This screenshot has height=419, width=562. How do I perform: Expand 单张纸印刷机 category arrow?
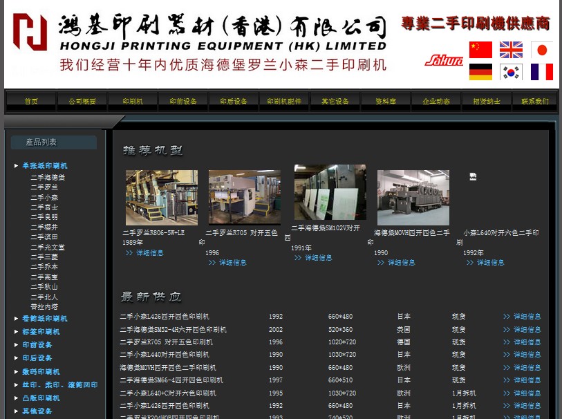(x=16, y=165)
